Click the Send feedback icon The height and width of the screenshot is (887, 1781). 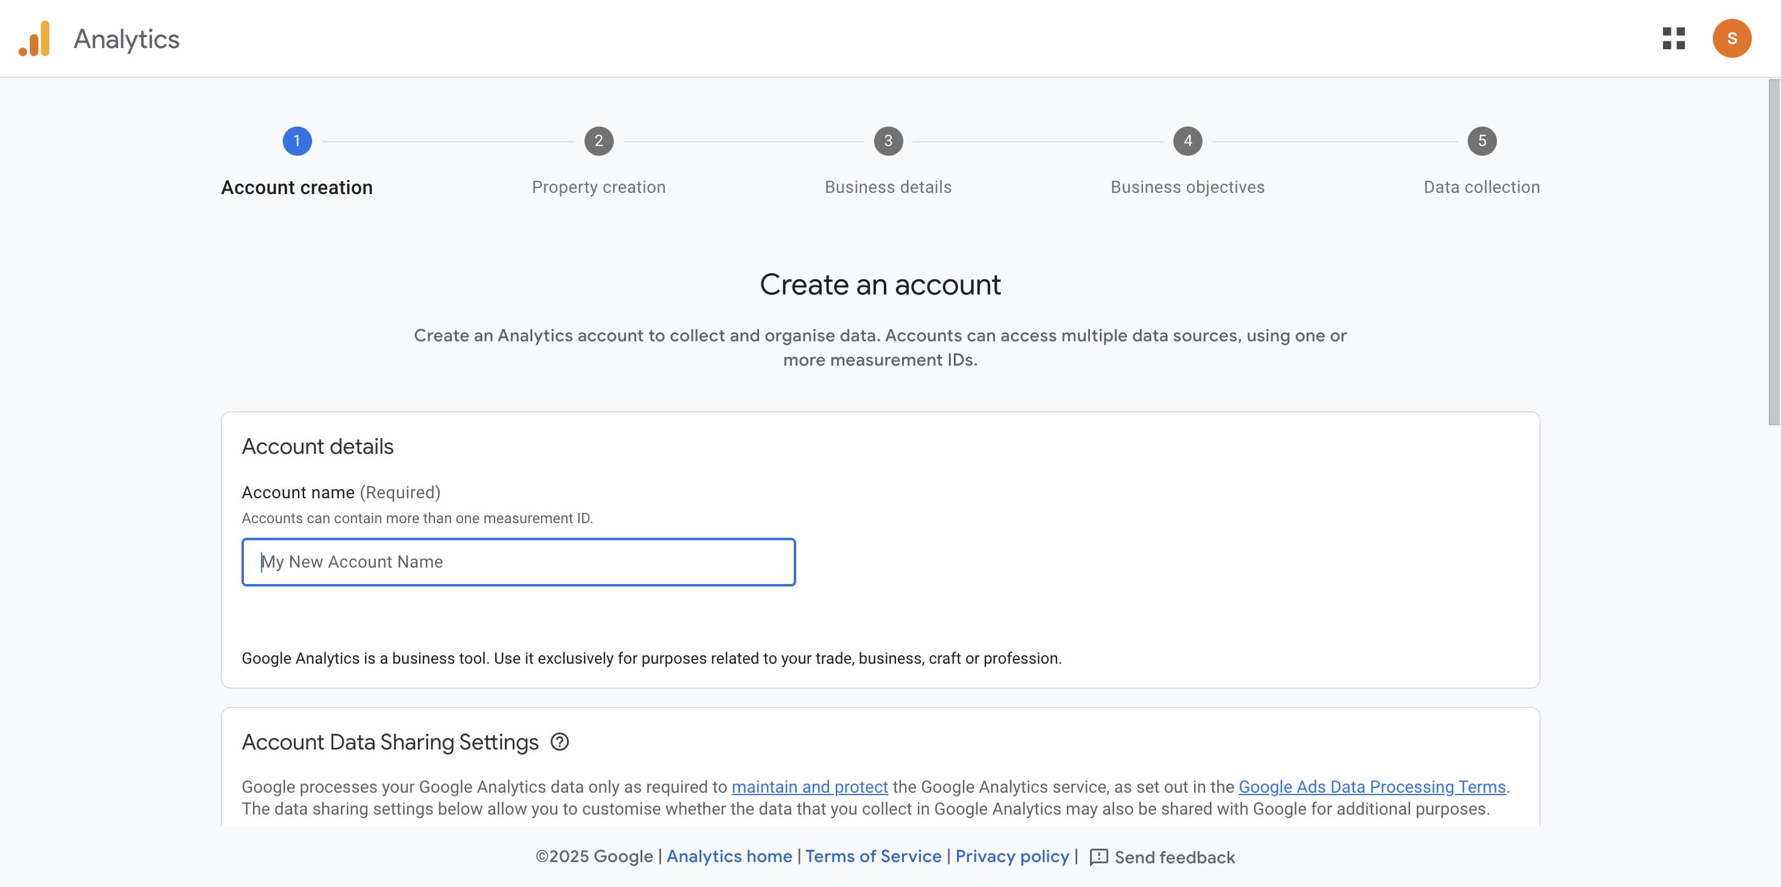point(1099,857)
